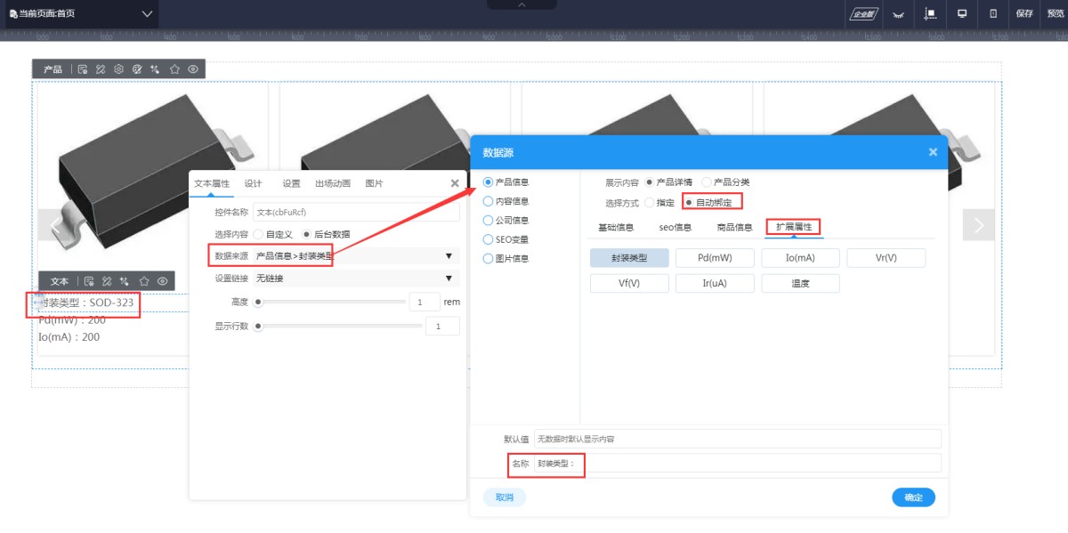Viewport: 1068px width, 533px height.
Task: Click the magic wand icon in 文本 toolbar
Action: [x=125, y=281]
